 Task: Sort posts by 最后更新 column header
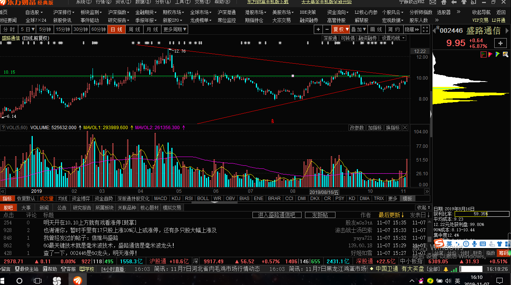[391, 215]
